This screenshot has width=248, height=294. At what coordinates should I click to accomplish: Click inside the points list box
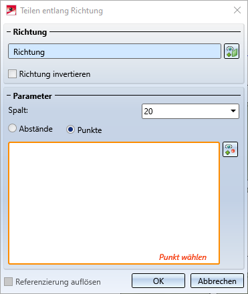pyautogui.click(x=114, y=203)
